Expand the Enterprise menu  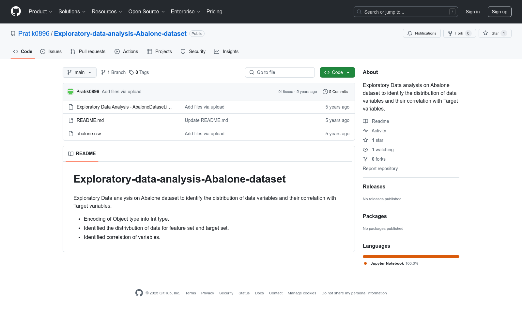pos(186,12)
